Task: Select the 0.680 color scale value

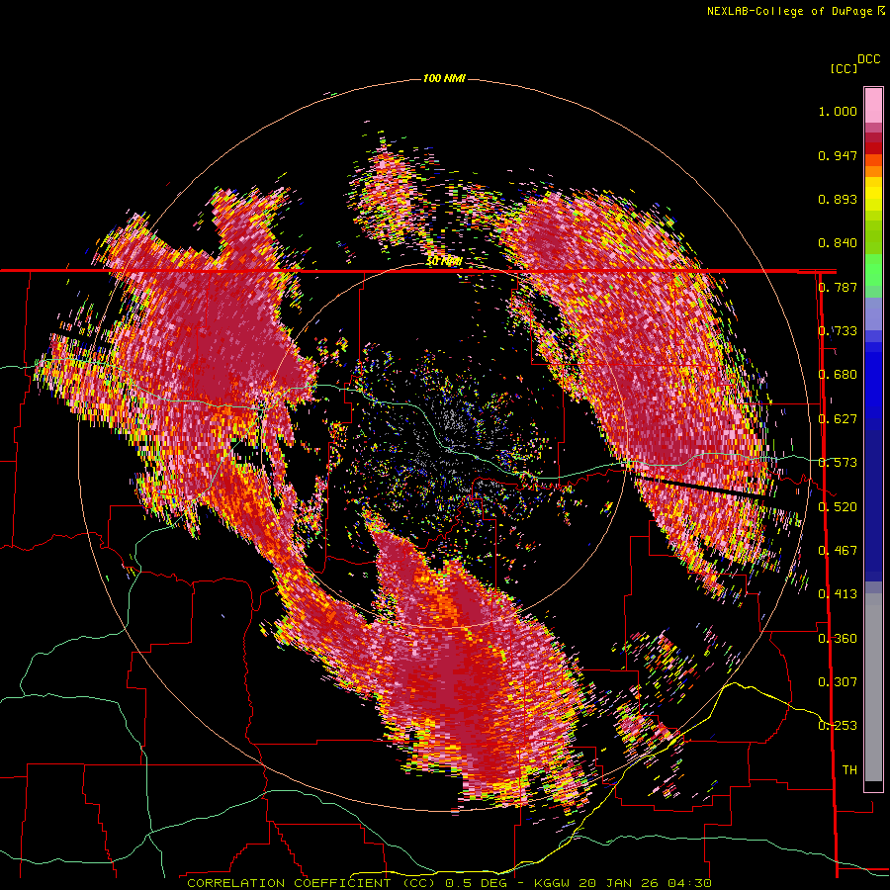Action: pos(838,375)
